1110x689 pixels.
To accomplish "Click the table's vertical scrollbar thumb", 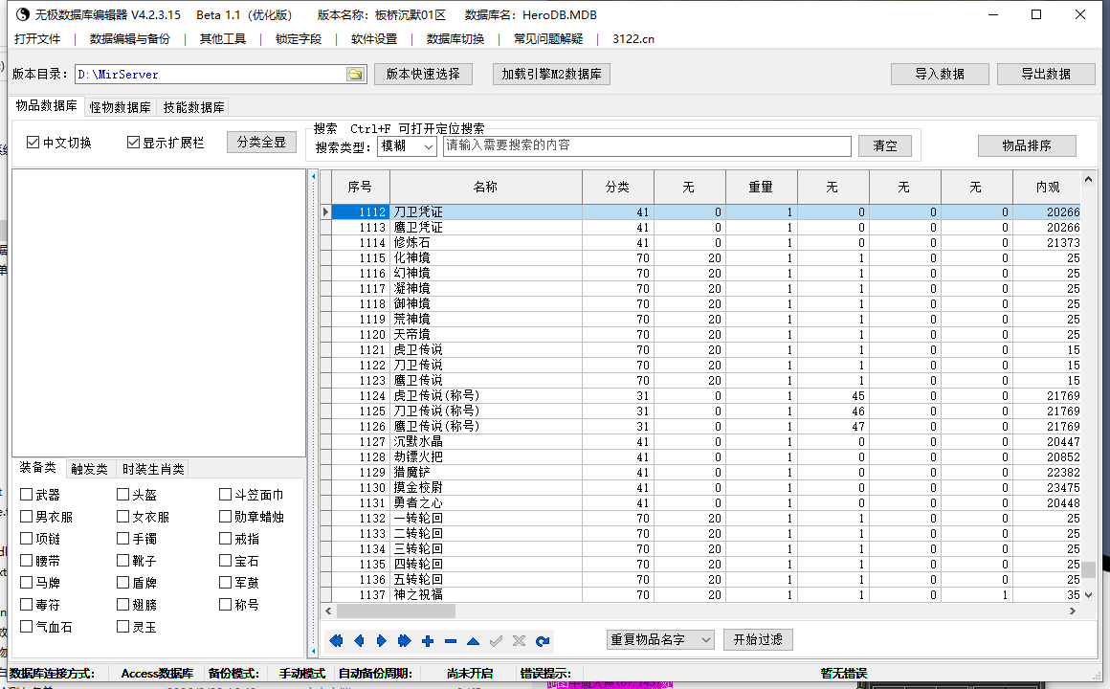I will click(1089, 569).
